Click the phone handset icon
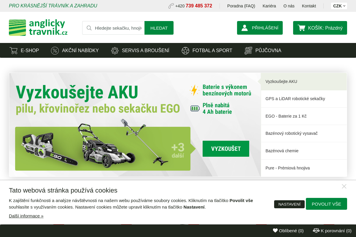Image resolution: width=356 pixels, height=237 pixels. click(171, 6)
